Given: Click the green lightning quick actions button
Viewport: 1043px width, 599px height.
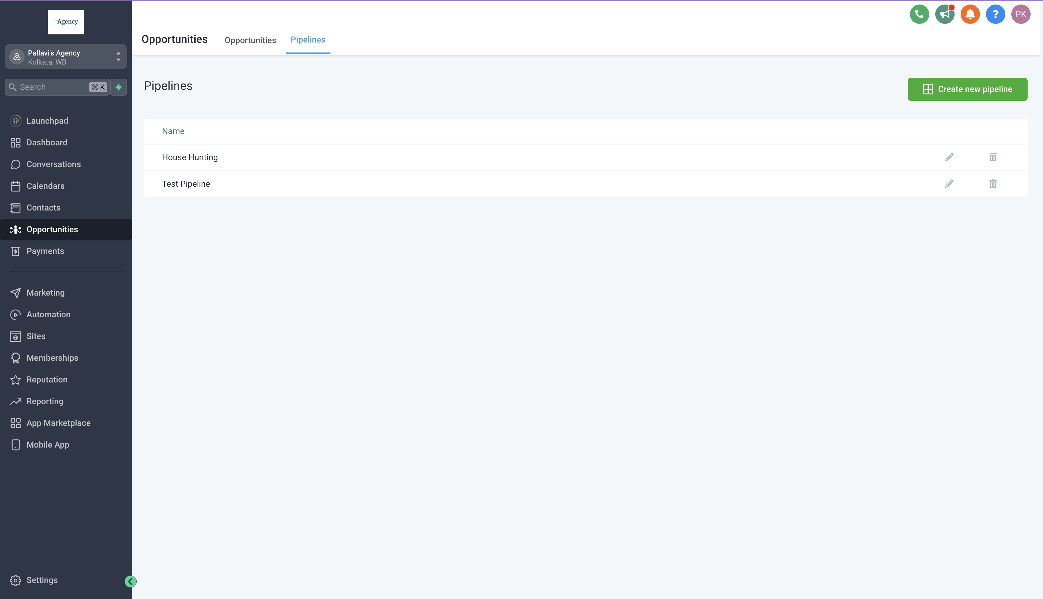Looking at the screenshot, I should pos(119,87).
